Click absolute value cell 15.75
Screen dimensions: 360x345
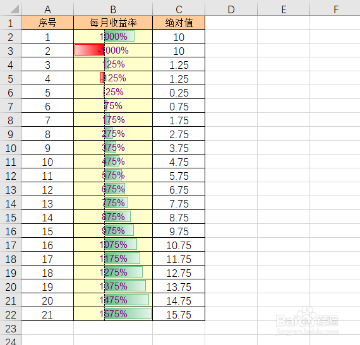(x=179, y=314)
